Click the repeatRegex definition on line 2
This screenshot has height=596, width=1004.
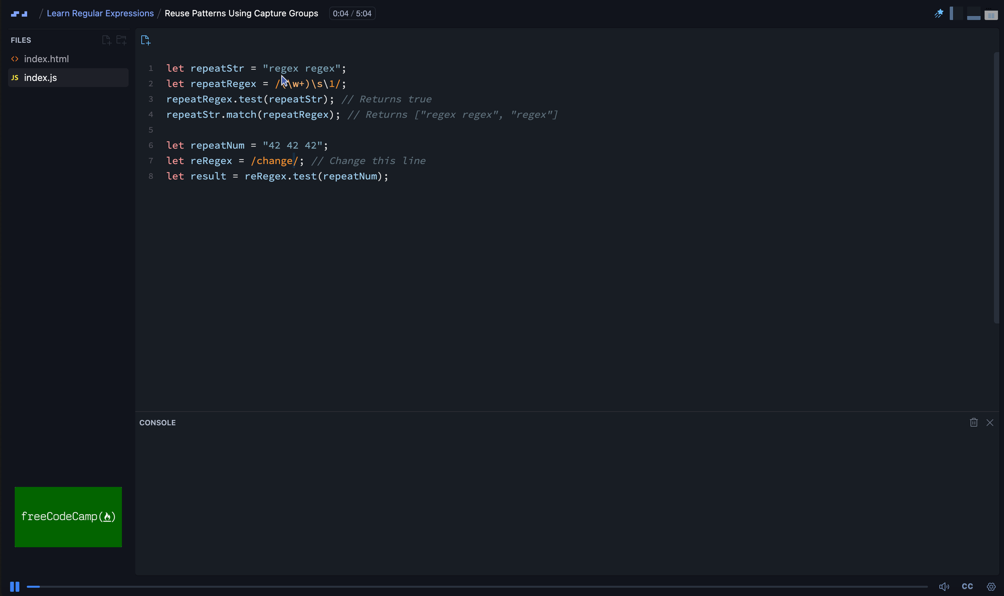[x=256, y=84]
